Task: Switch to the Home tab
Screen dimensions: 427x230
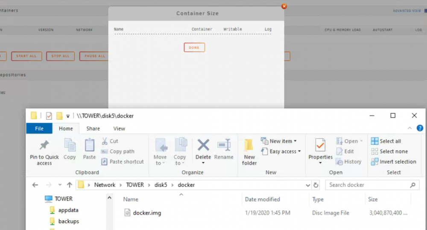Action: pos(66,129)
